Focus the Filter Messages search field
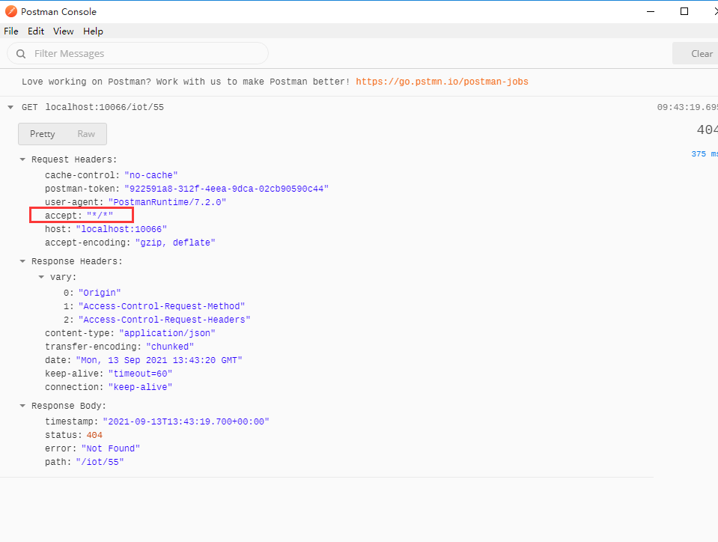The width and height of the screenshot is (718, 542). click(137, 54)
